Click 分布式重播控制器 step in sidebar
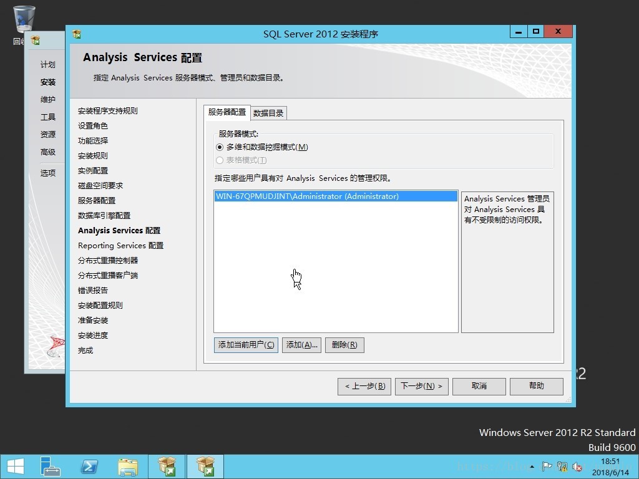This screenshot has height=479, width=639. [x=107, y=261]
